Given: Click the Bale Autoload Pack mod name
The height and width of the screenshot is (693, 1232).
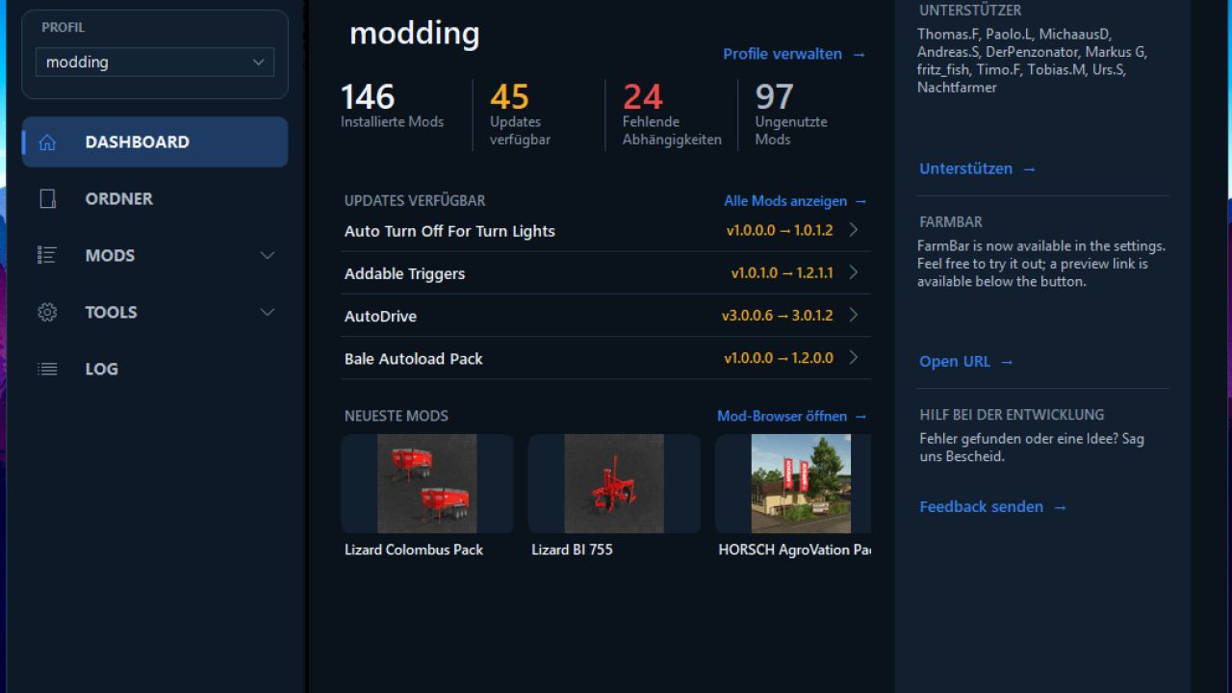Looking at the screenshot, I should click(414, 358).
